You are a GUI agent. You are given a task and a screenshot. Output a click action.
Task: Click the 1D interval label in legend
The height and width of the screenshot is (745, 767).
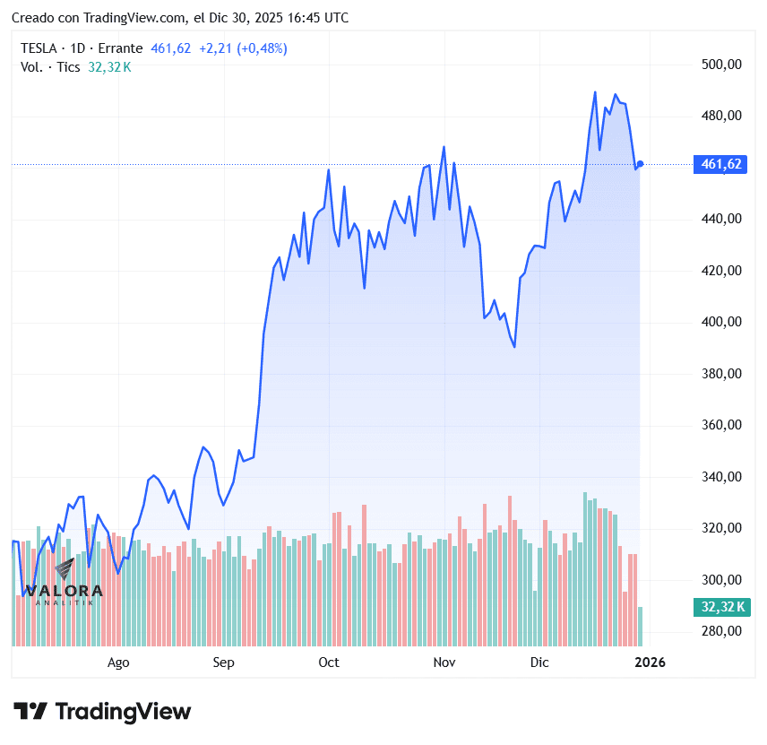click(79, 48)
